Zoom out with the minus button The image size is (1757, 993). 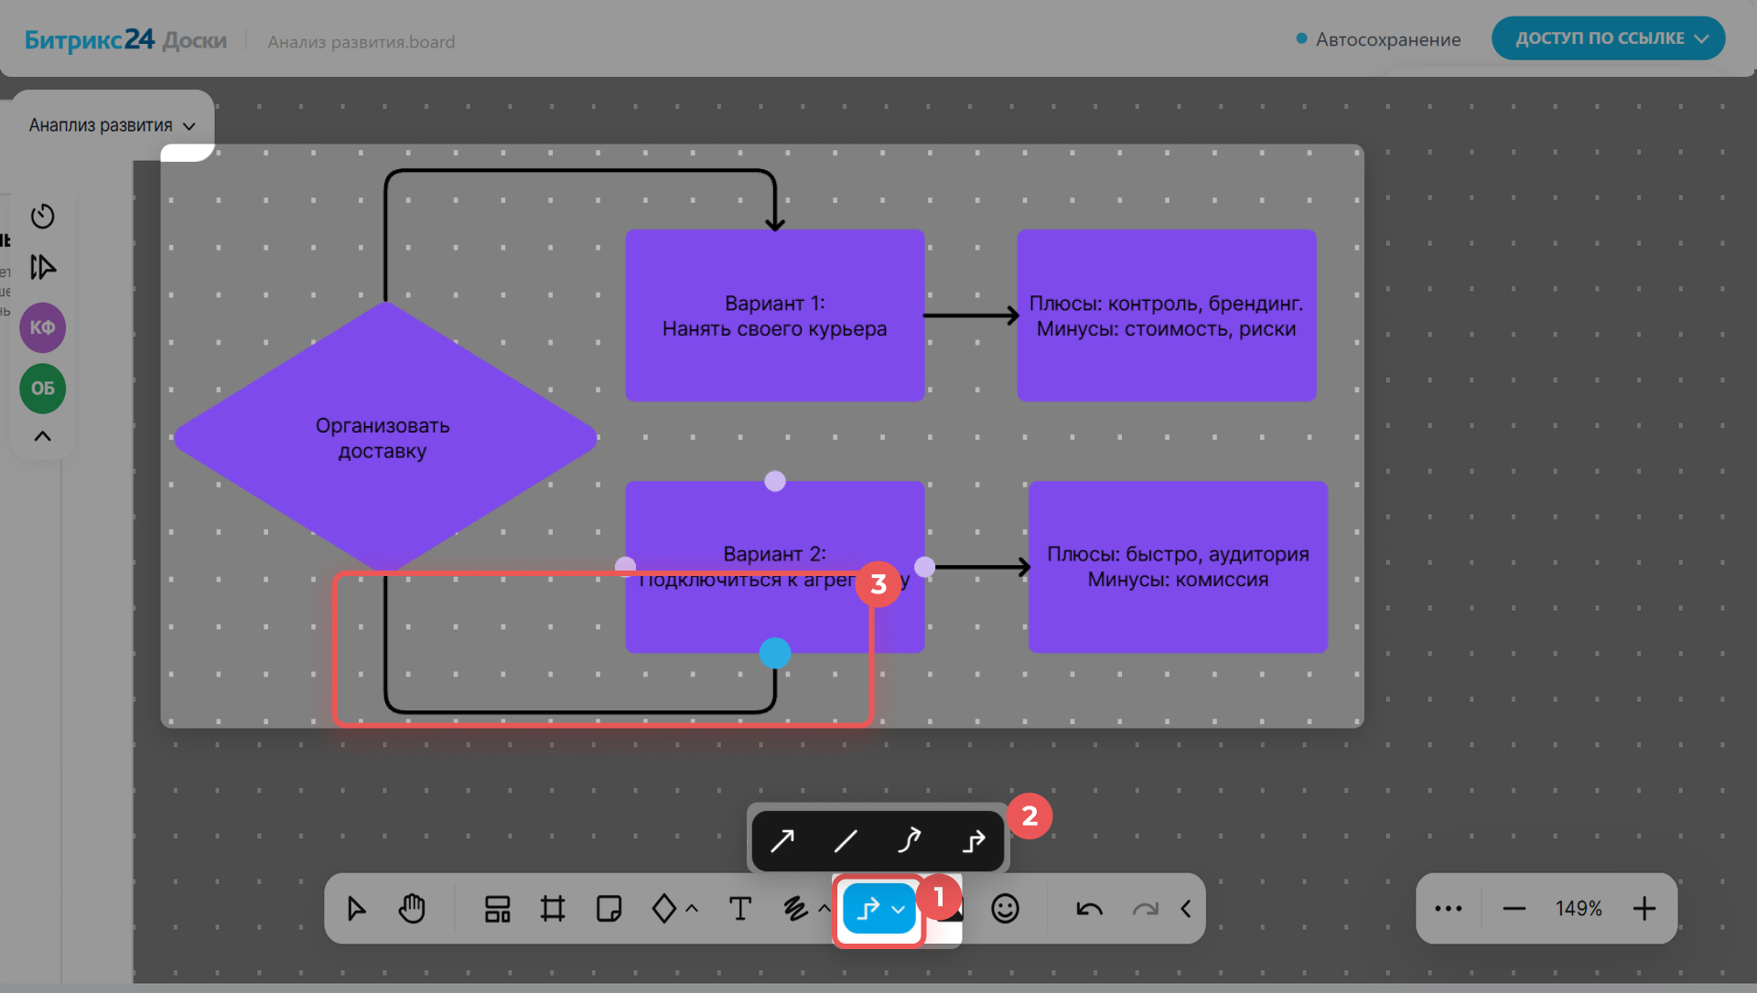click(x=1514, y=909)
